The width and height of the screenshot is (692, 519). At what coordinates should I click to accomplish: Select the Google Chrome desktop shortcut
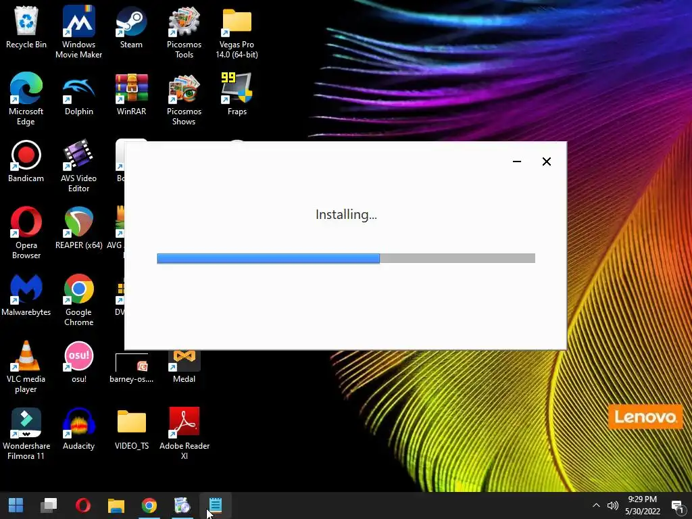78,299
